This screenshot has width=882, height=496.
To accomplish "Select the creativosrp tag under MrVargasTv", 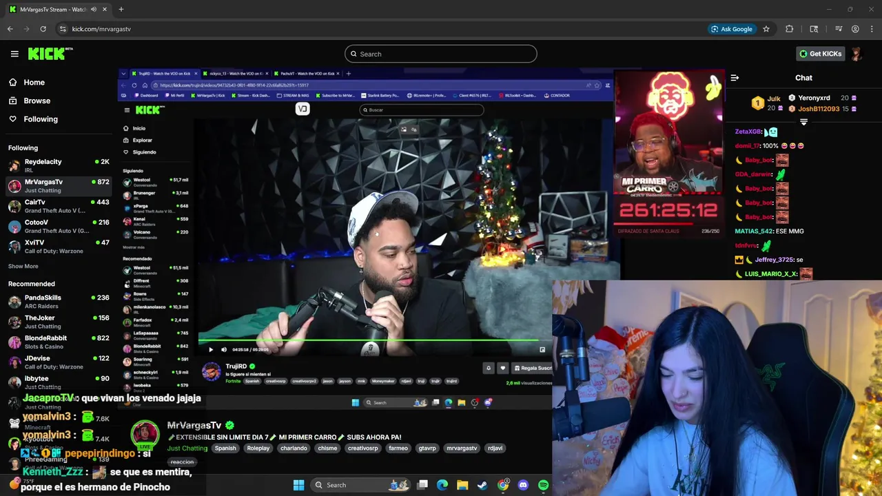I will pos(362,448).
